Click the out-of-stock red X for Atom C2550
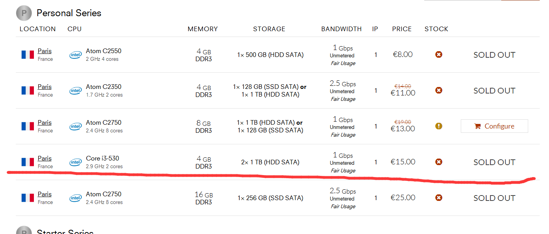Image resolution: width=549 pixels, height=234 pixels. [438, 55]
